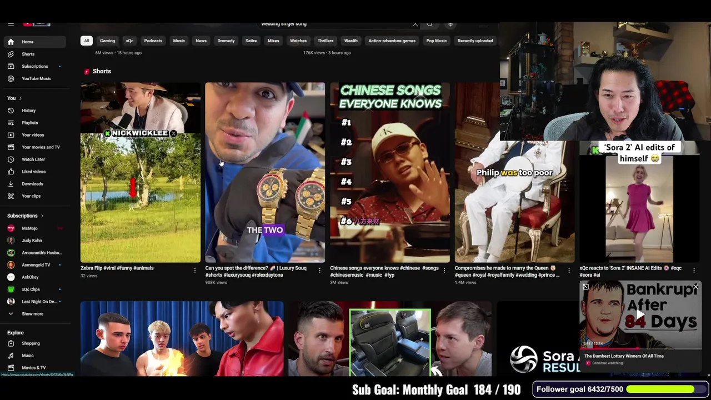Select the Mixes filter chip
Screen dimensions: 711x400
(x=273, y=41)
